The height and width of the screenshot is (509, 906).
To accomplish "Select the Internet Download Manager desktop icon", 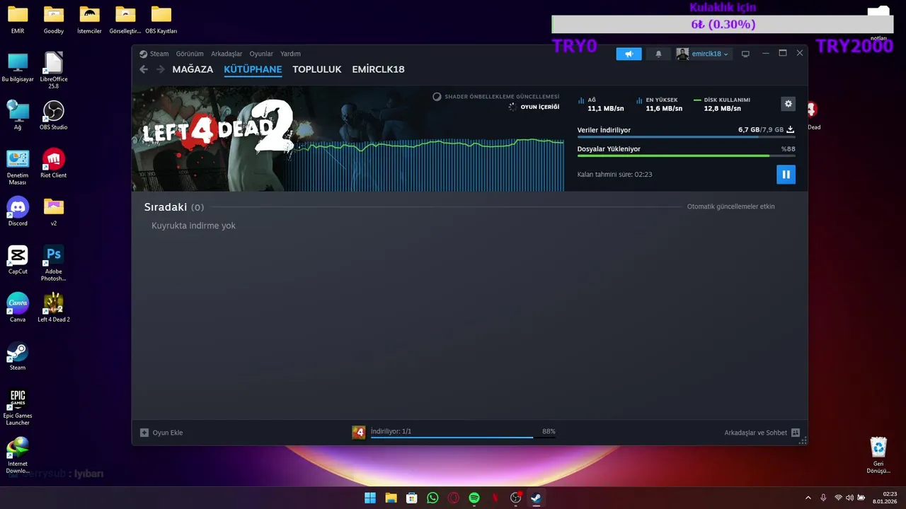I will [x=18, y=455].
